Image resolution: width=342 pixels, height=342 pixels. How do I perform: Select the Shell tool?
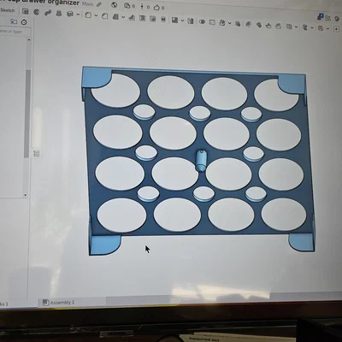click(x=142, y=18)
